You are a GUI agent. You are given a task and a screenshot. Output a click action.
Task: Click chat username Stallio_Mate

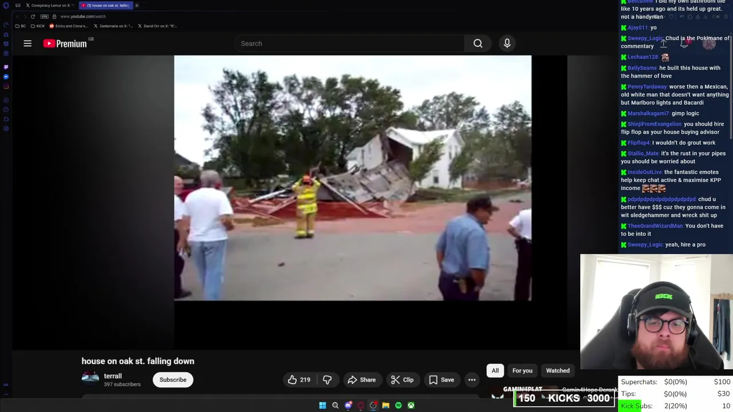(643, 153)
